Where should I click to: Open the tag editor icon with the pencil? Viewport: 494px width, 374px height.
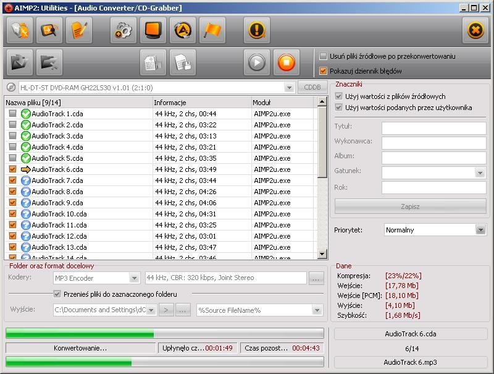coord(79,30)
